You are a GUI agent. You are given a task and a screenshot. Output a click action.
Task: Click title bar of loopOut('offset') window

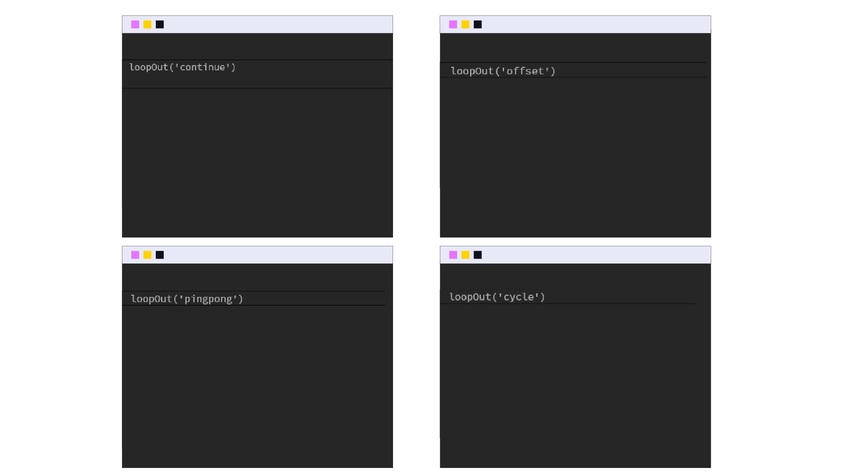point(575,25)
